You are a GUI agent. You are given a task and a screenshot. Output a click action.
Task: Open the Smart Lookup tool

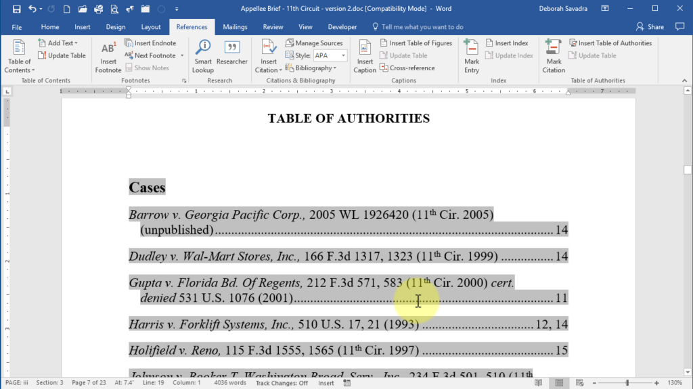click(x=202, y=55)
